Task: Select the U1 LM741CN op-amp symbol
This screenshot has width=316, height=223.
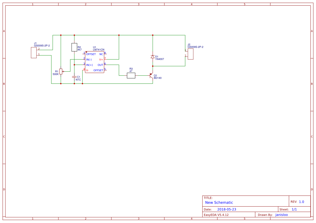Action: point(95,62)
